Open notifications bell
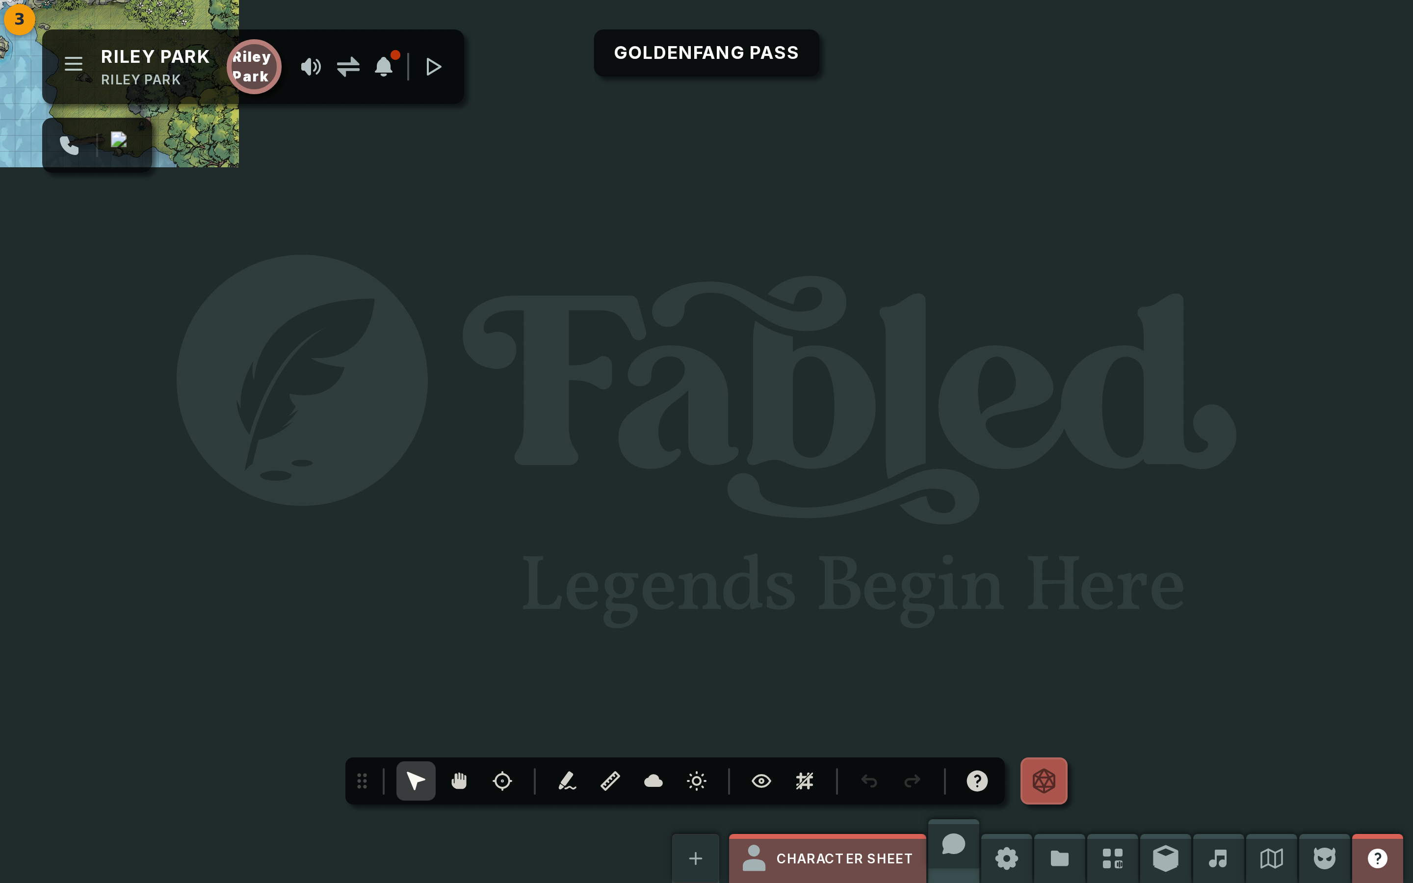The width and height of the screenshot is (1413, 883). click(x=385, y=66)
